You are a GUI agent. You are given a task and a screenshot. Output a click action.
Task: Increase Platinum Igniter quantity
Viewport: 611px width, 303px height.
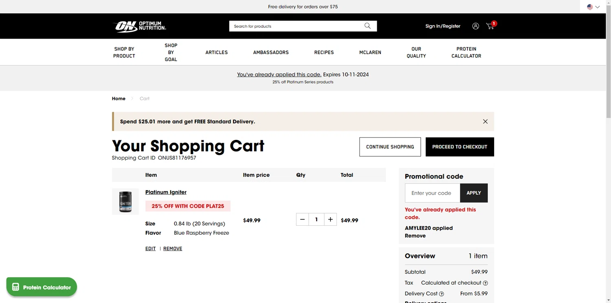(330, 220)
